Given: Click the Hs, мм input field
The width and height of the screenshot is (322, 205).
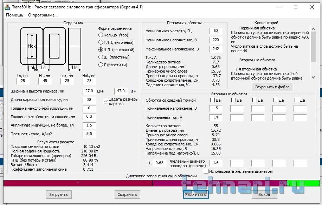Looking at the screenshot, I should [x=45, y=81].
